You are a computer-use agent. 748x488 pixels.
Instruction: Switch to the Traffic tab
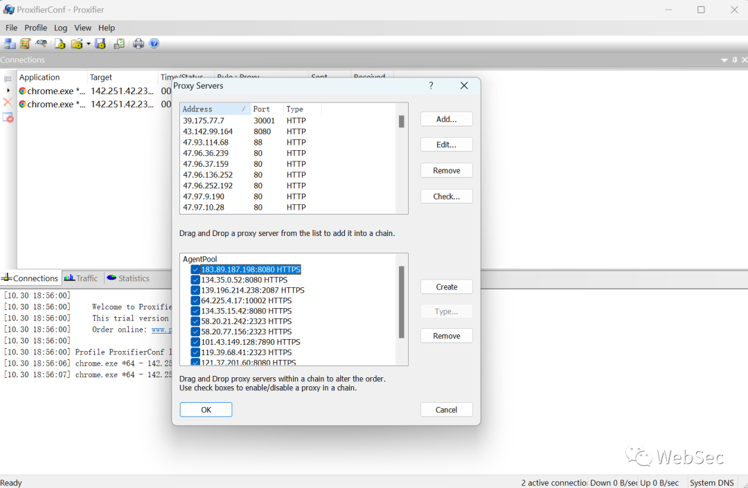[81, 278]
